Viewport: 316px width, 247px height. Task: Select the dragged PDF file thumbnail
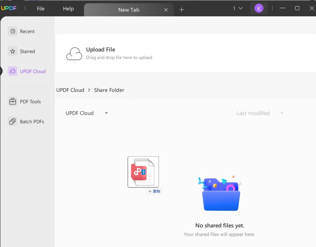(x=143, y=172)
